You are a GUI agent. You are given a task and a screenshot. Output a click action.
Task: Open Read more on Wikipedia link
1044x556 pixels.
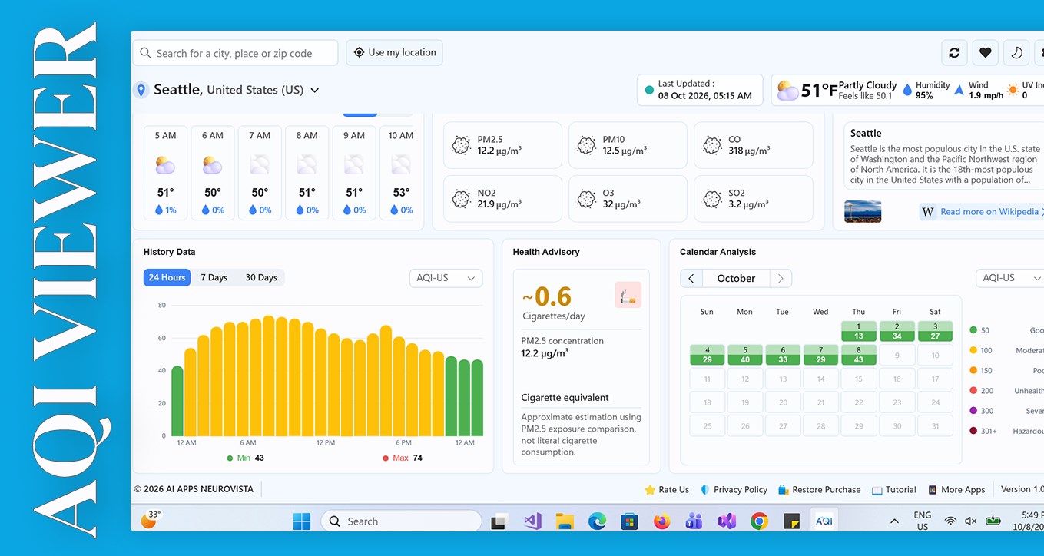point(981,212)
